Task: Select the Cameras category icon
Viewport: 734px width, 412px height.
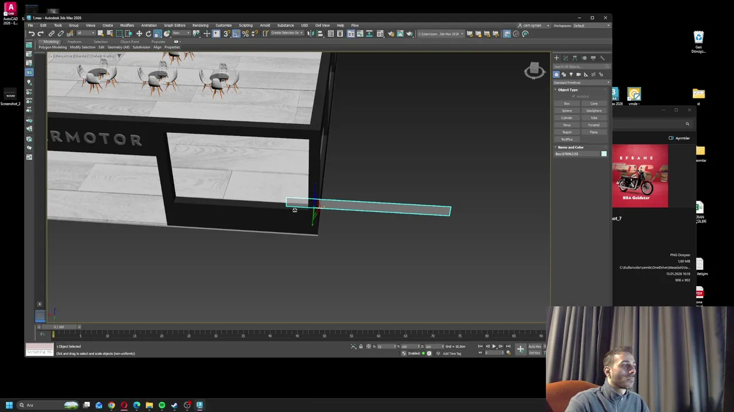Action: click(x=579, y=74)
